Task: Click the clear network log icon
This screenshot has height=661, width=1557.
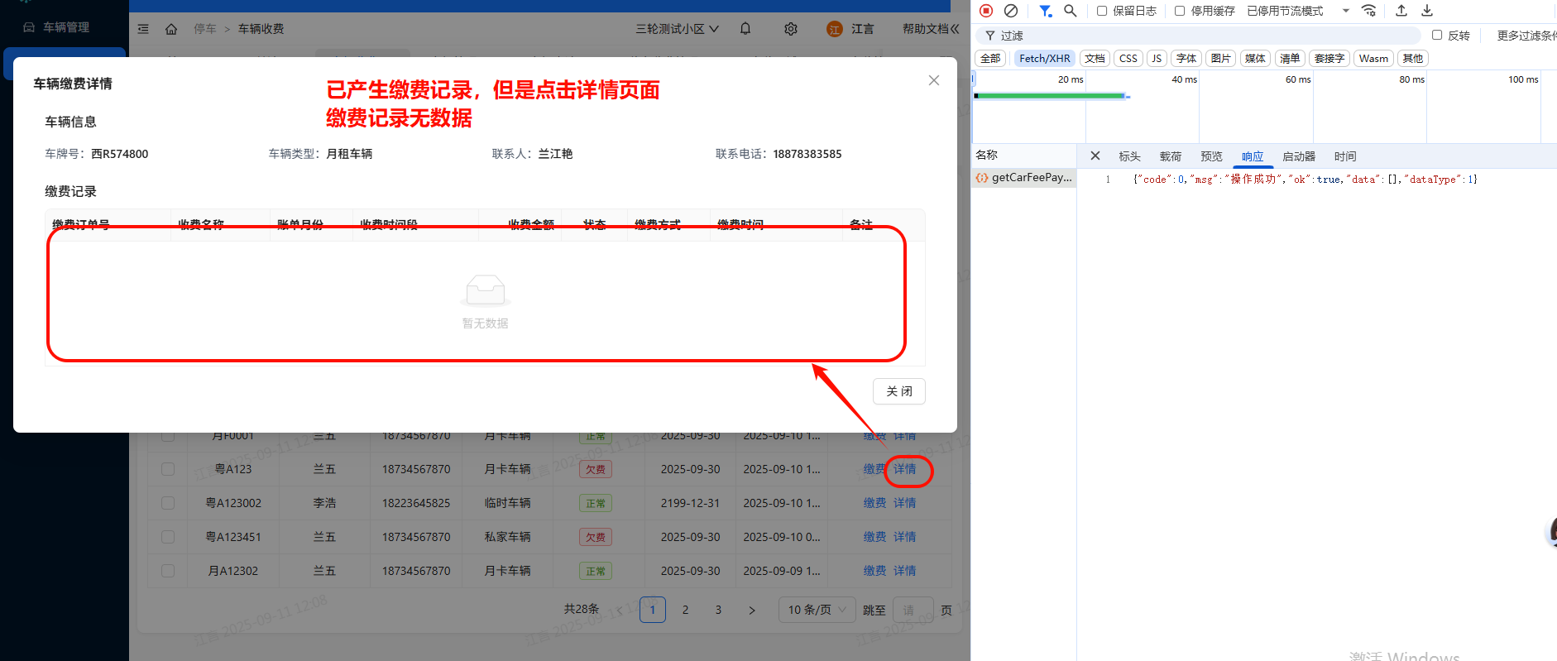Action: click(1010, 11)
